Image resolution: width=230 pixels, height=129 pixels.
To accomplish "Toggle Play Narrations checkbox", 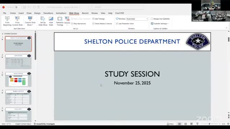I will point(72,24).
